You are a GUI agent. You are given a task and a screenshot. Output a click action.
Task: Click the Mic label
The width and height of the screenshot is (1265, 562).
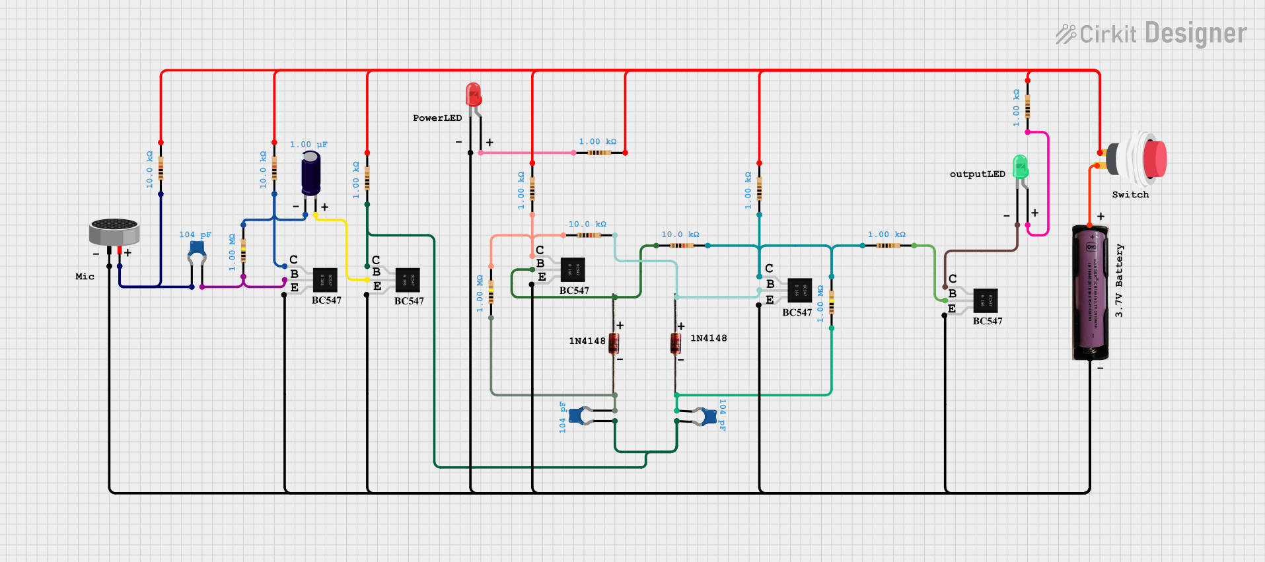[x=85, y=277]
